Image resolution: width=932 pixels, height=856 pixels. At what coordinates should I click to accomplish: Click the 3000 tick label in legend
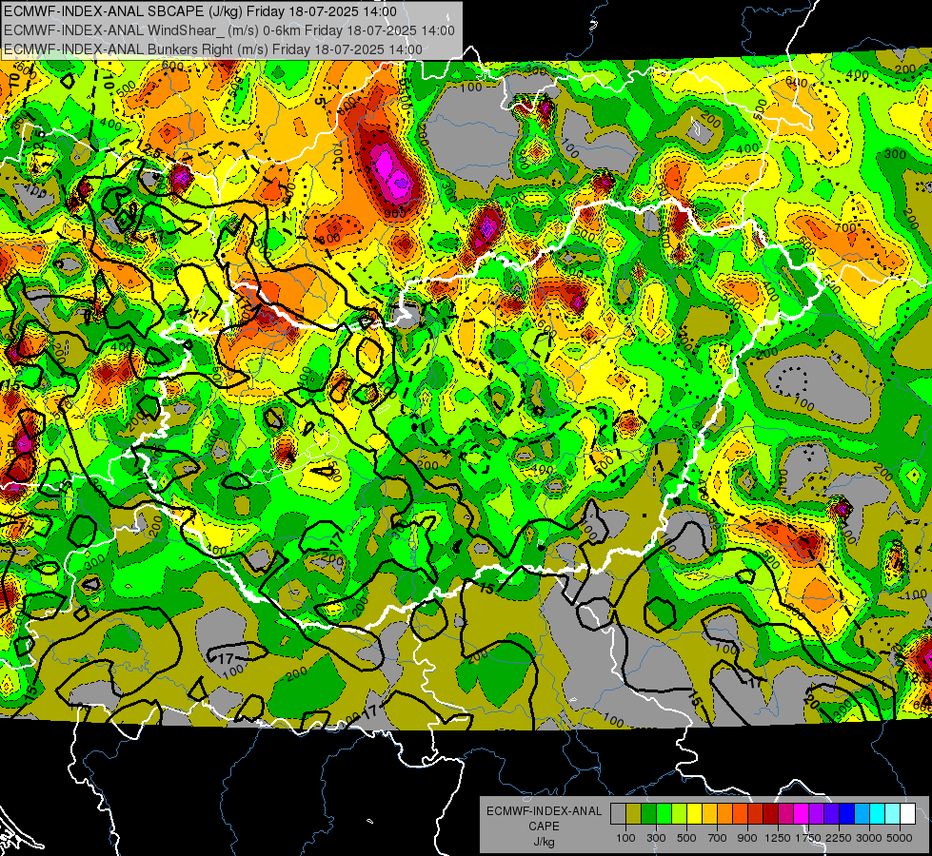tap(869, 838)
